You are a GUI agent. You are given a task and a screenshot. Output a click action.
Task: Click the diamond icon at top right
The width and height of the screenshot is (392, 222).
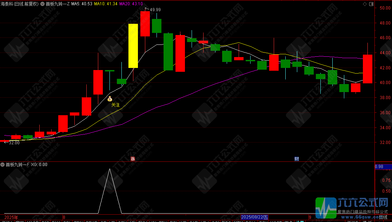tap(365, 4)
